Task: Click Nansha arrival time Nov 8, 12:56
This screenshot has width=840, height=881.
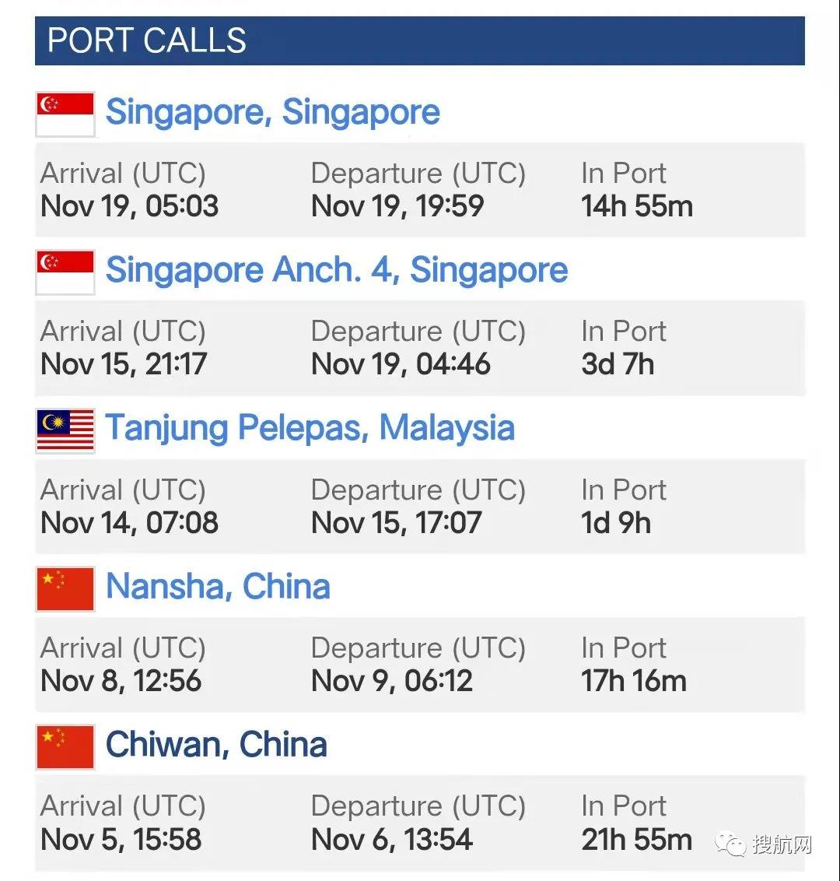Action: pos(121,681)
